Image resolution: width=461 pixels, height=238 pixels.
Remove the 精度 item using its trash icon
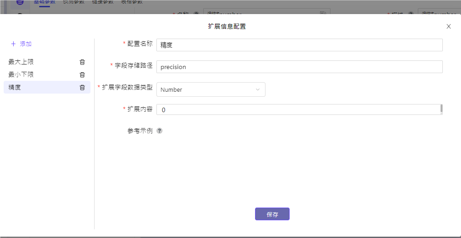click(82, 88)
